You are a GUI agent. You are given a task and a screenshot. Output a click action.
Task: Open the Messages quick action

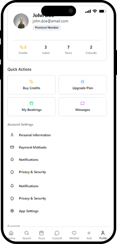(83, 107)
